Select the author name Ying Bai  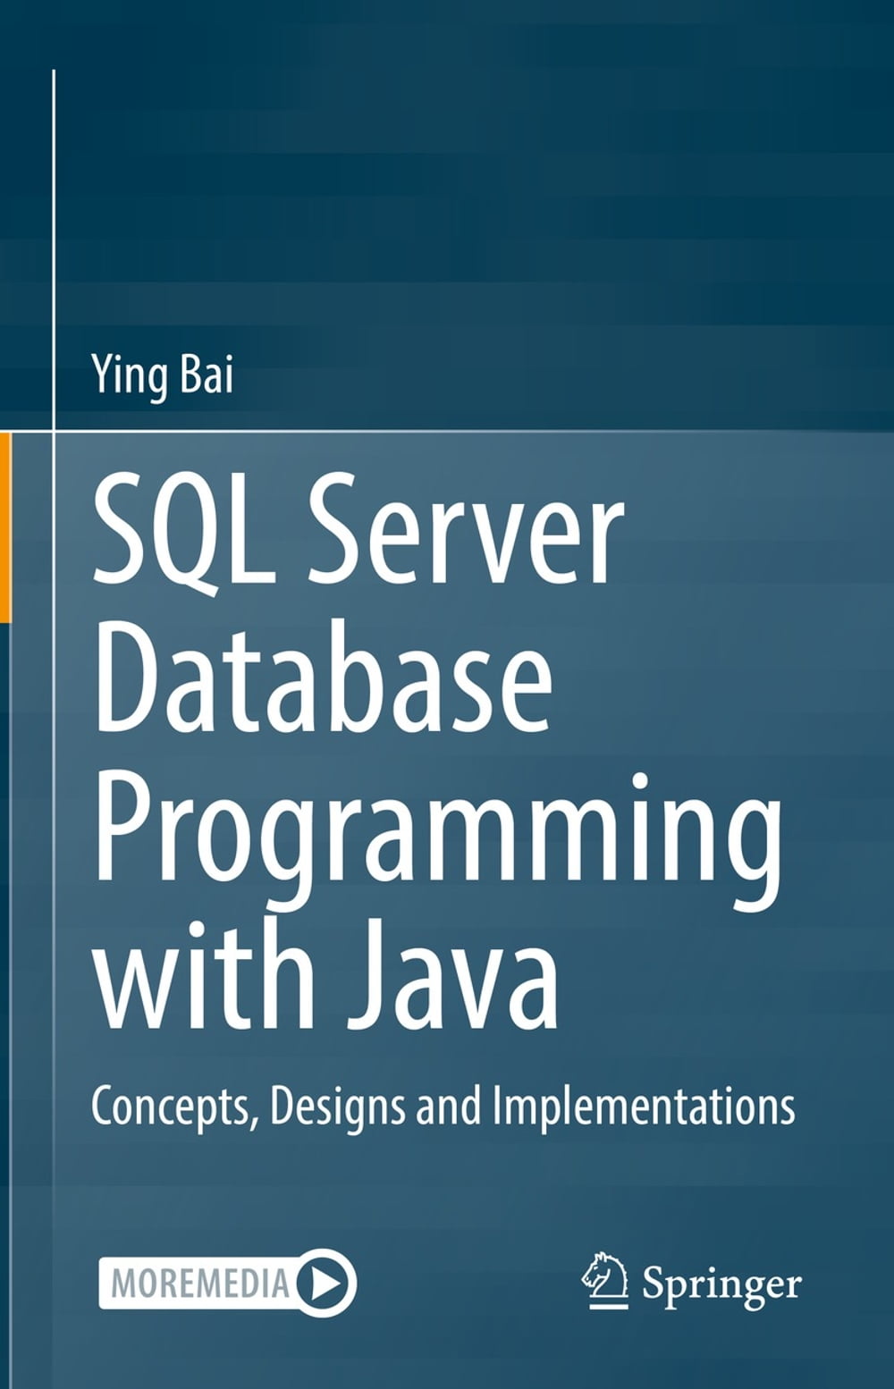coord(162,374)
